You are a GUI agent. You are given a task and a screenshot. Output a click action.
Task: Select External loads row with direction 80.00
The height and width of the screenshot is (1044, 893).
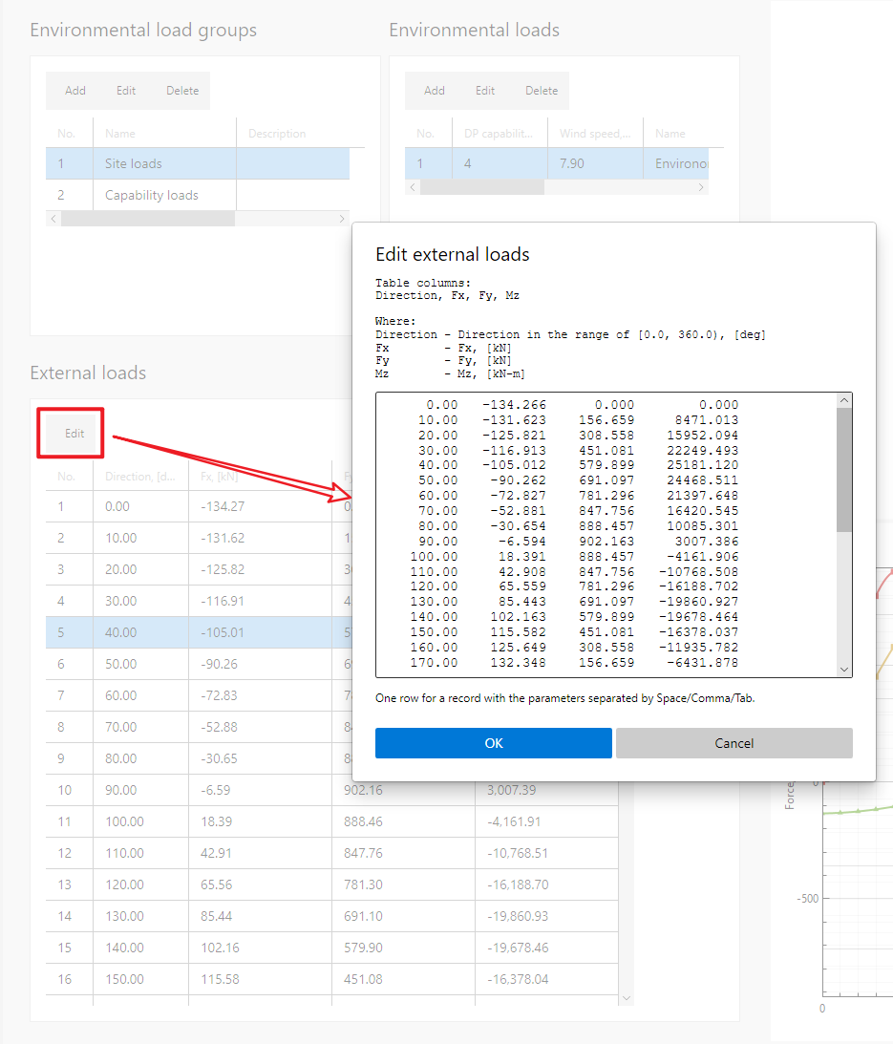(199, 758)
